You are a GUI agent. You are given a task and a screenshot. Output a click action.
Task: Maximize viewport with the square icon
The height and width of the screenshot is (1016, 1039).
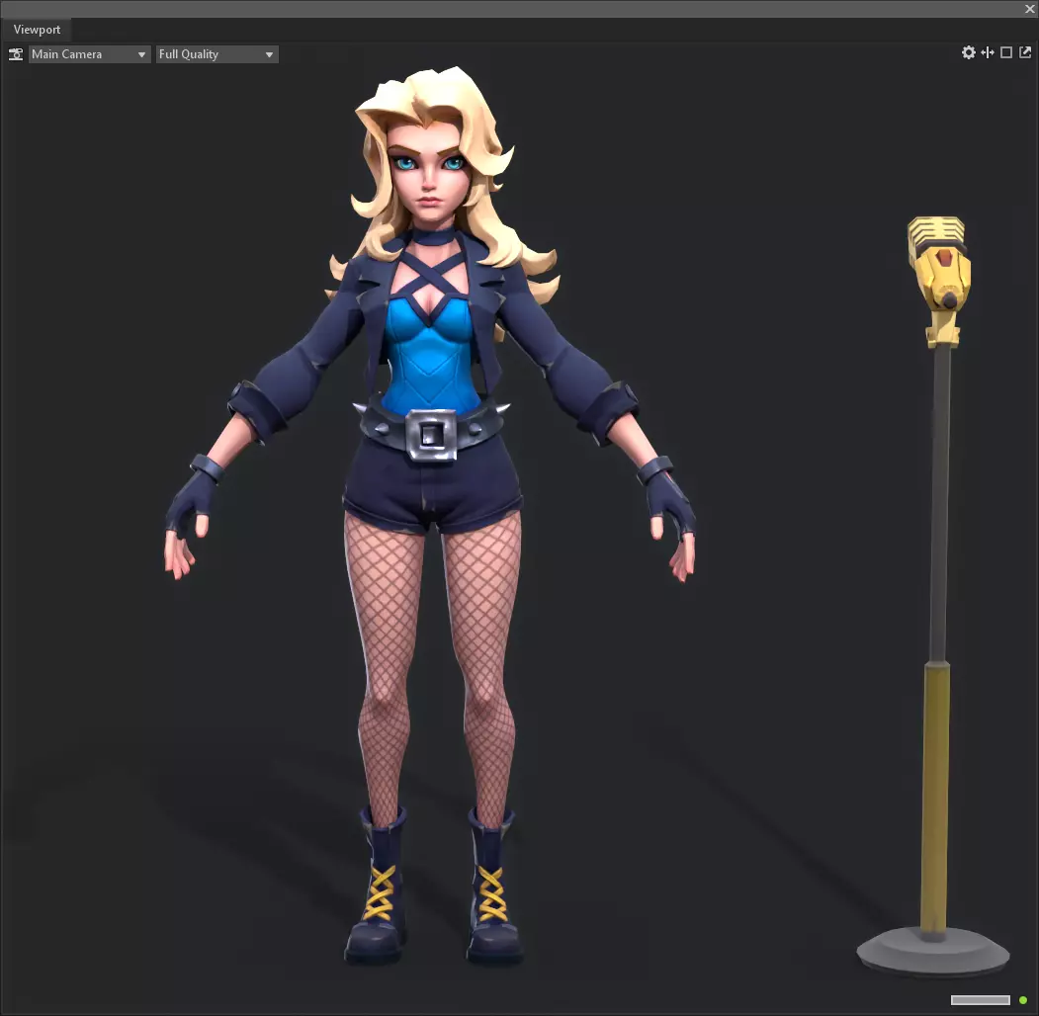click(1005, 52)
